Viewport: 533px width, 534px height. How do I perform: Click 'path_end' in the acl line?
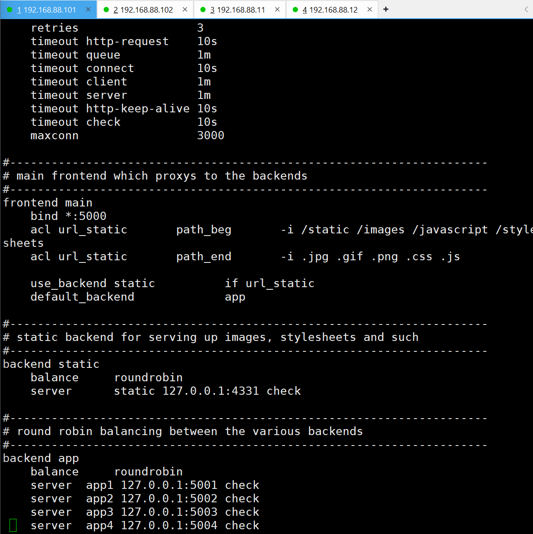(204, 256)
